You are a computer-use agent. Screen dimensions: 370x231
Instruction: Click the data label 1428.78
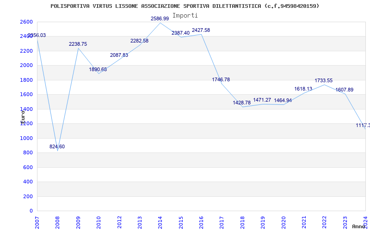point(241,103)
